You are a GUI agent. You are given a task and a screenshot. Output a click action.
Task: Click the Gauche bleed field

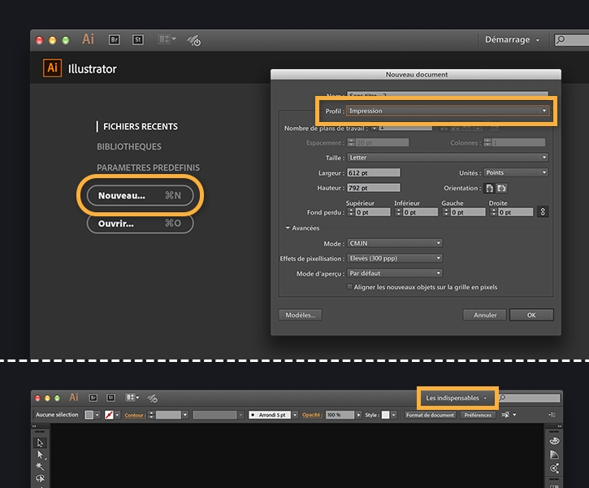(468, 212)
